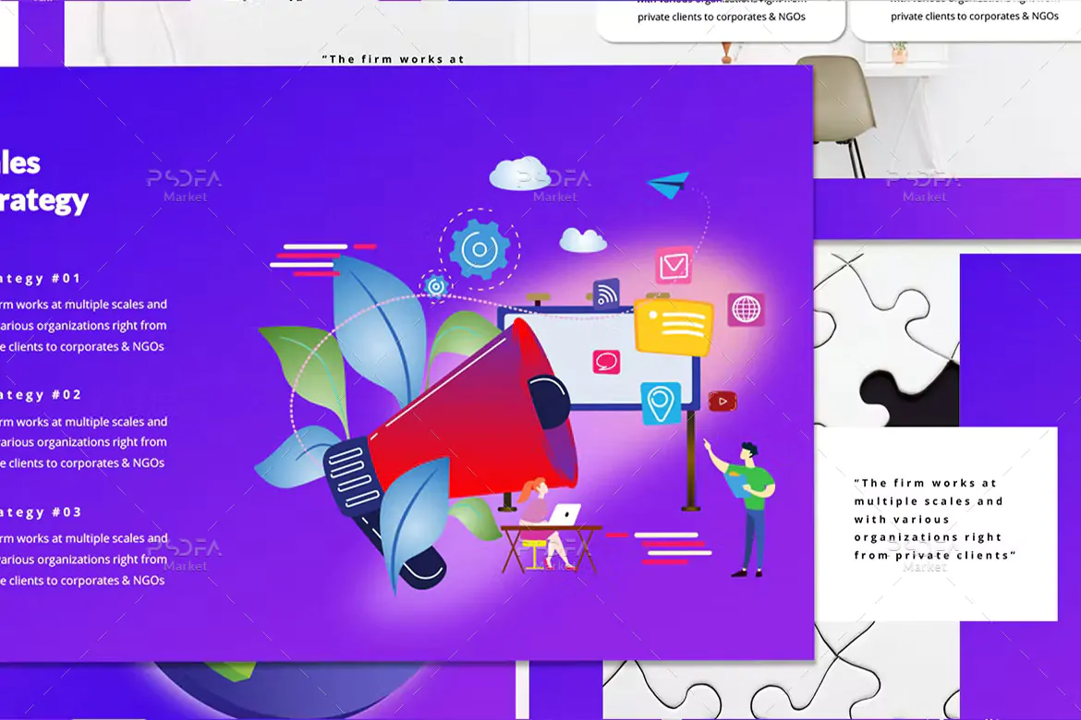Click the left top card's "private clients to corporates & NGOs"
Image resolution: width=1081 pixels, height=720 pixels.
coord(721,17)
